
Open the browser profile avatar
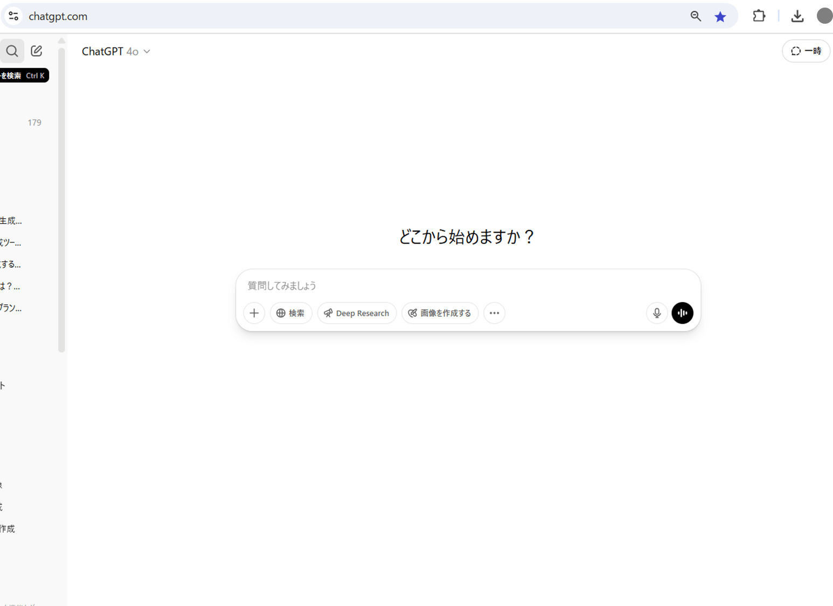coord(824,16)
